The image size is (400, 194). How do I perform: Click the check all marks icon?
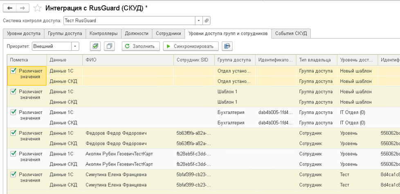95,46
